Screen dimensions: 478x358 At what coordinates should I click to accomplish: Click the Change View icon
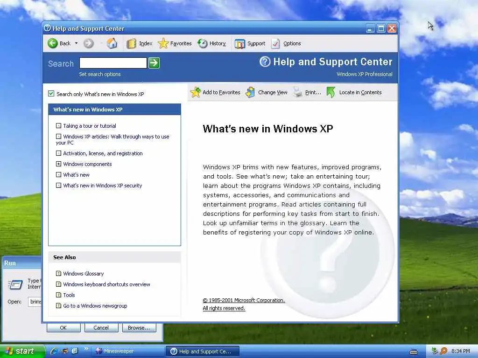[250, 92]
